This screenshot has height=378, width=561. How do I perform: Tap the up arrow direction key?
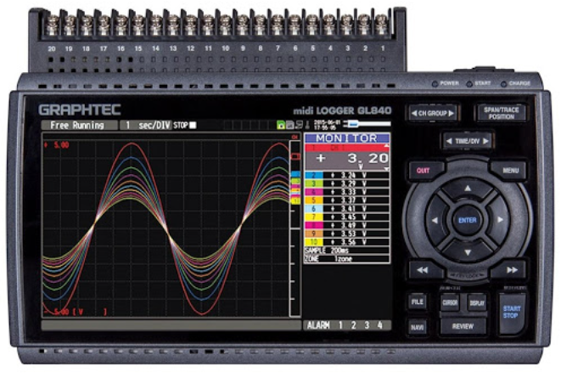(x=468, y=189)
